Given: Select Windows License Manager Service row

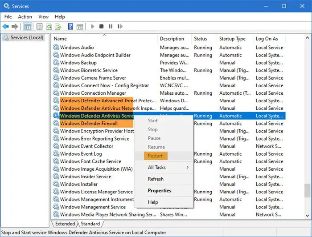Looking at the screenshot, I should pyautogui.click(x=169, y=192).
